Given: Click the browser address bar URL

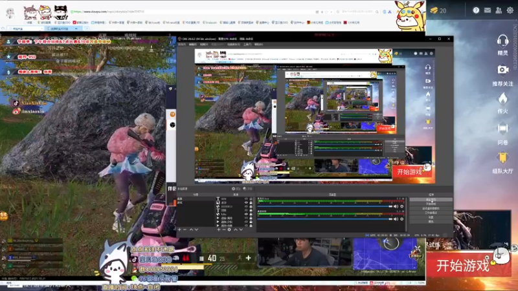Looking at the screenshot, I should tap(109, 12).
